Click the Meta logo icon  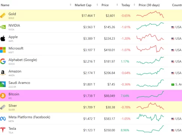pos(3,118)
